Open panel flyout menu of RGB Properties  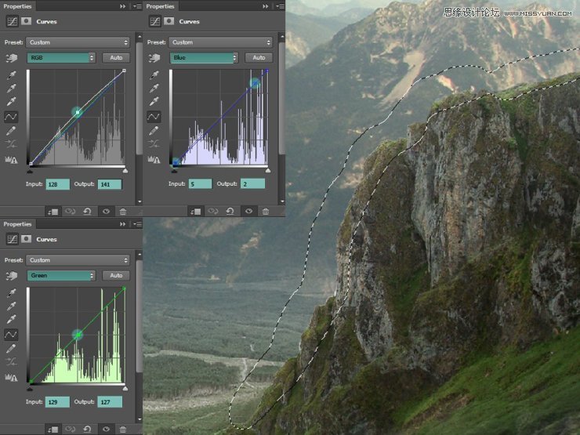tap(137, 6)
